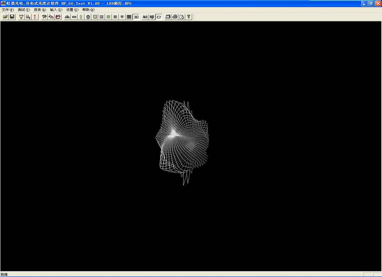Viewport: 382px width, 277px height.
Task: Click the printer icon in the toolbar
Action: pos(175,17)
